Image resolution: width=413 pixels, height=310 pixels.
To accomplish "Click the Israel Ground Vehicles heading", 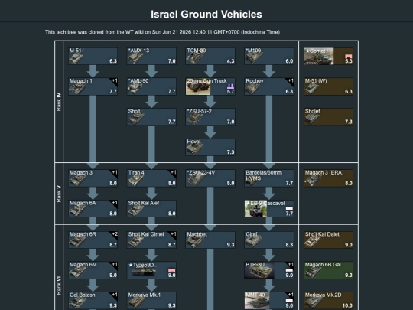I will tap(206, 15).
